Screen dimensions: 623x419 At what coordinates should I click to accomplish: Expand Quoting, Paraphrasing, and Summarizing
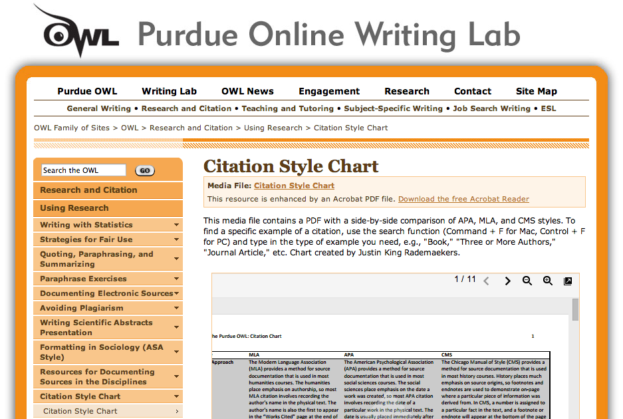[x=108, y=259]
